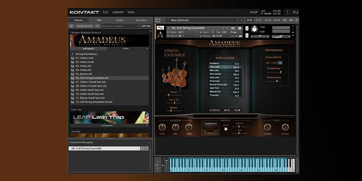Shift keyboard octave up arrow
The height and width of the screenshot is (181, 362).
tap(157, 162)
